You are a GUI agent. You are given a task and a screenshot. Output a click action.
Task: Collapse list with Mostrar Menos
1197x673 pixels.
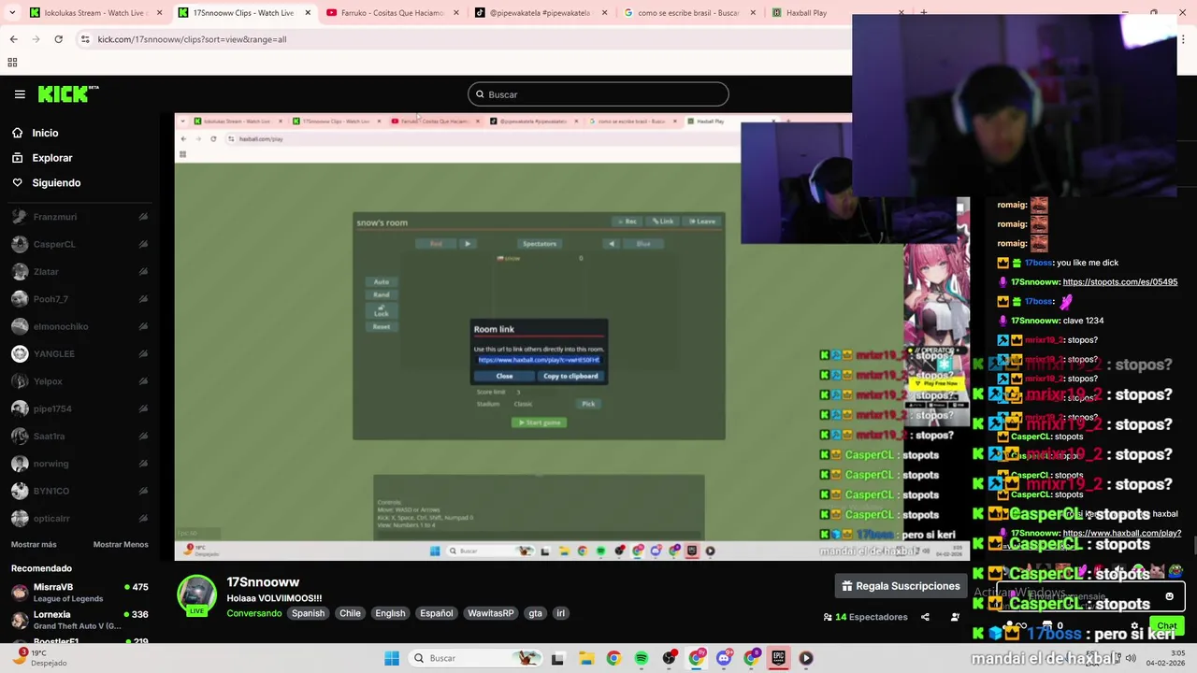[x=121, y=545]
